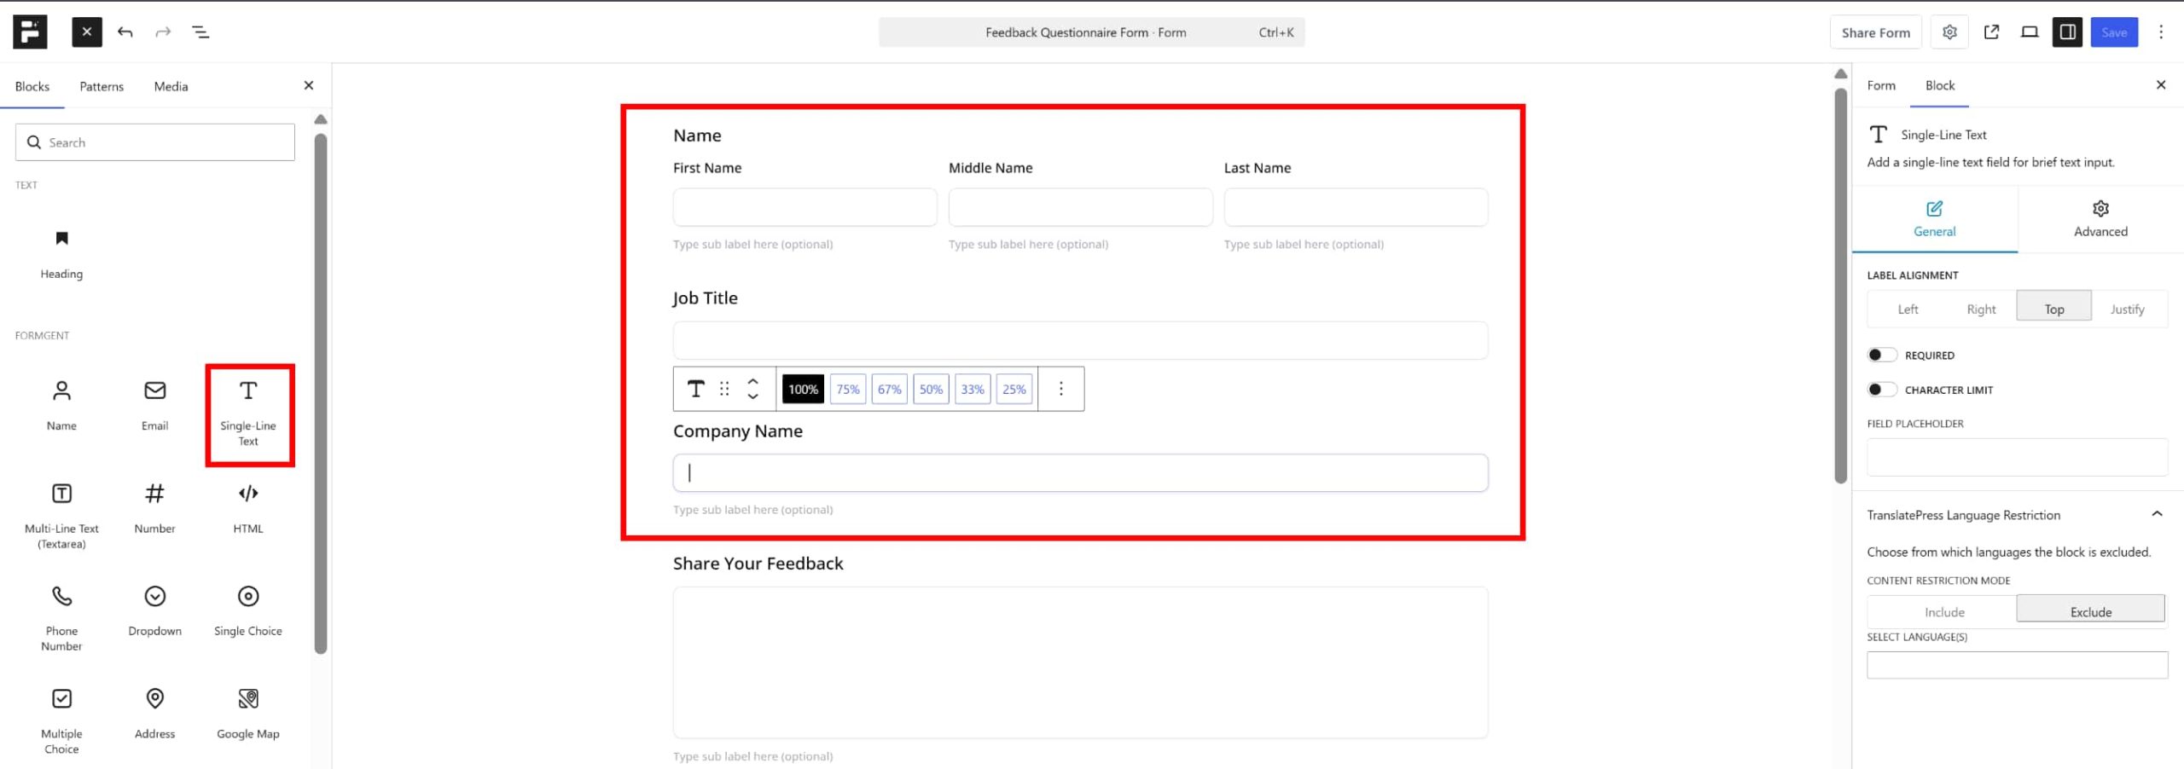Click the Job Title input field

click(x=1080, y=340)
